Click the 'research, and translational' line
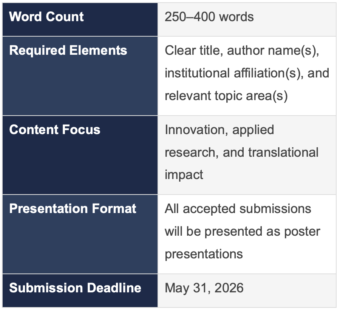 click(241, 152)
